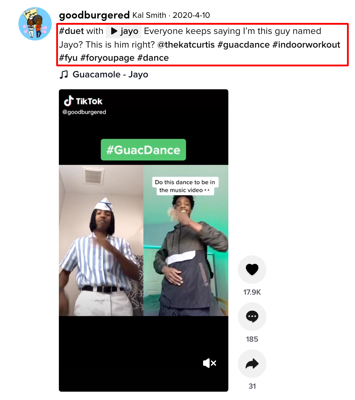Visit the @thekatcurtis mention

(186, 45)
